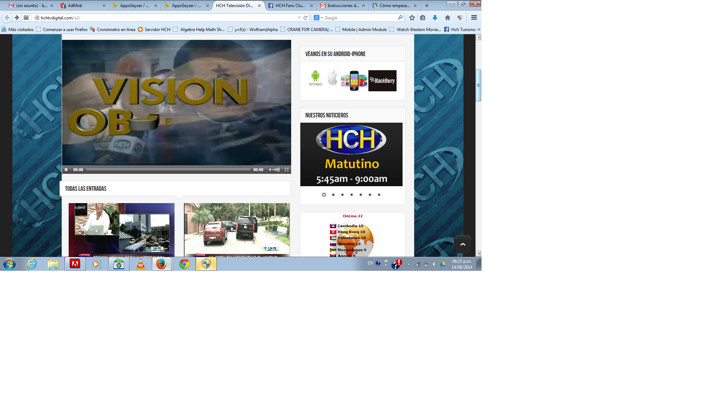Reload the page with the refresh icon
This screenshot has width=705, height=402.
click(306, 18)
